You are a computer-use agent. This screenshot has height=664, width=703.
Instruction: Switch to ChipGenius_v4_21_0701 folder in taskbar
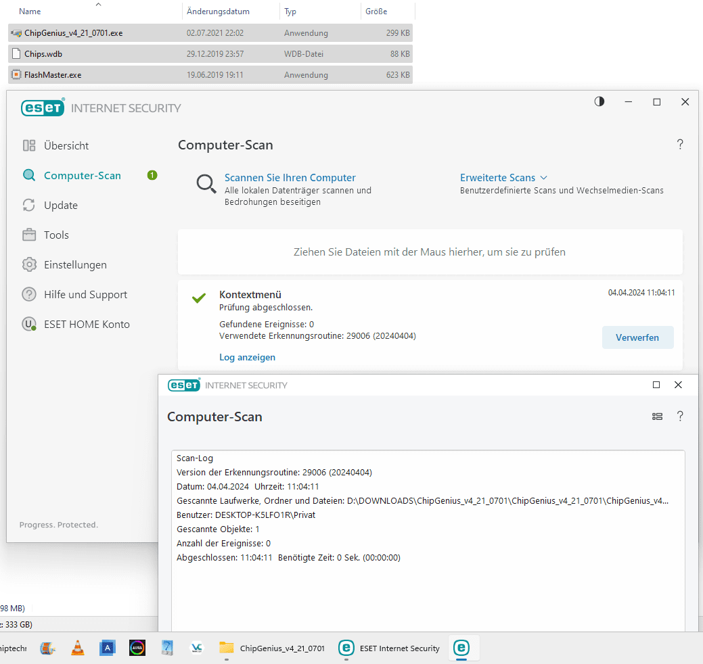(271, 648)
